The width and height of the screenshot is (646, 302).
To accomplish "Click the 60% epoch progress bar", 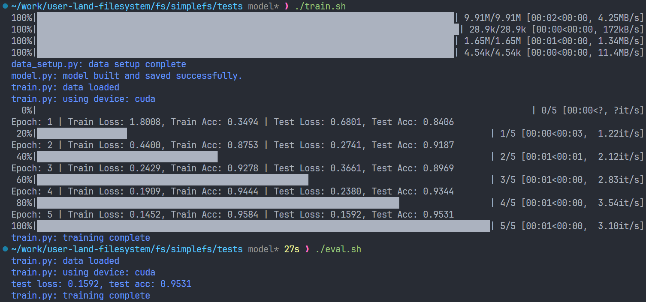I will click(x=172, y=180).
